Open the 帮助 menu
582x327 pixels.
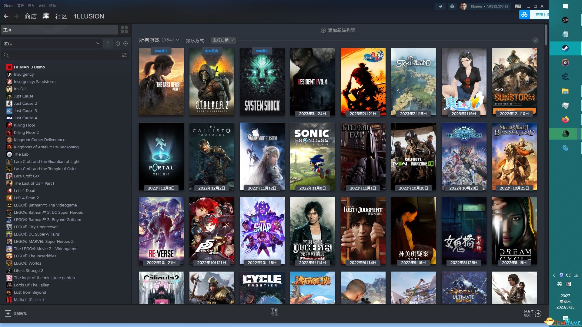click(52, 6)
